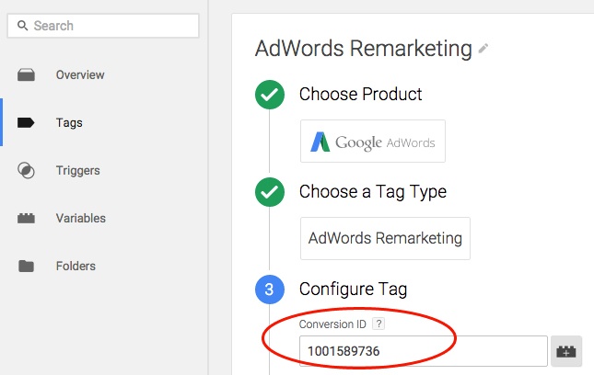The height and width of the screenshot is (375, 594).
Task: Click the Conversion ID input field
Action: [x=424, y=351]
